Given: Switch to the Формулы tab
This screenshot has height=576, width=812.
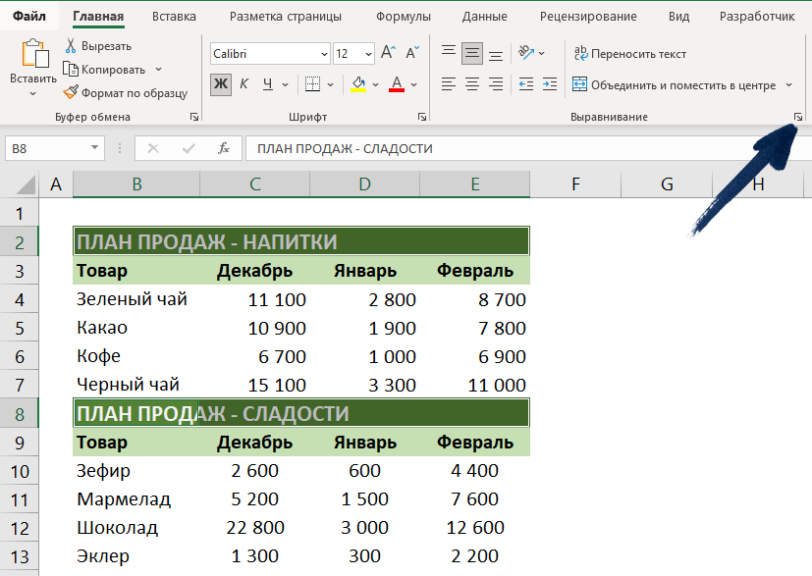Looking at the screenshot, I should click(x=404, y=17).
